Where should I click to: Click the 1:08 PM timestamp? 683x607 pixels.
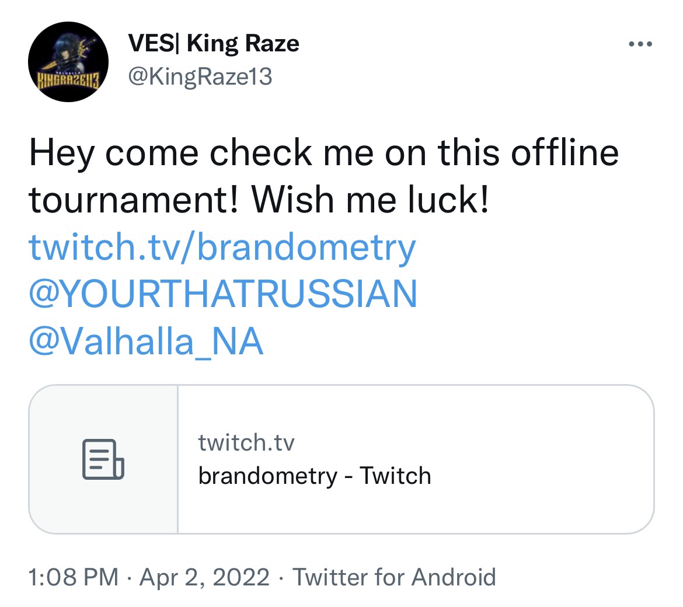pos(74,577)
